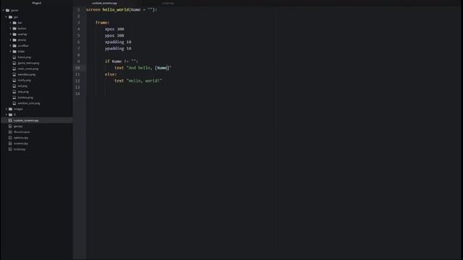
Task: Collapse the game root folder arrow
Action: [3, 10]
